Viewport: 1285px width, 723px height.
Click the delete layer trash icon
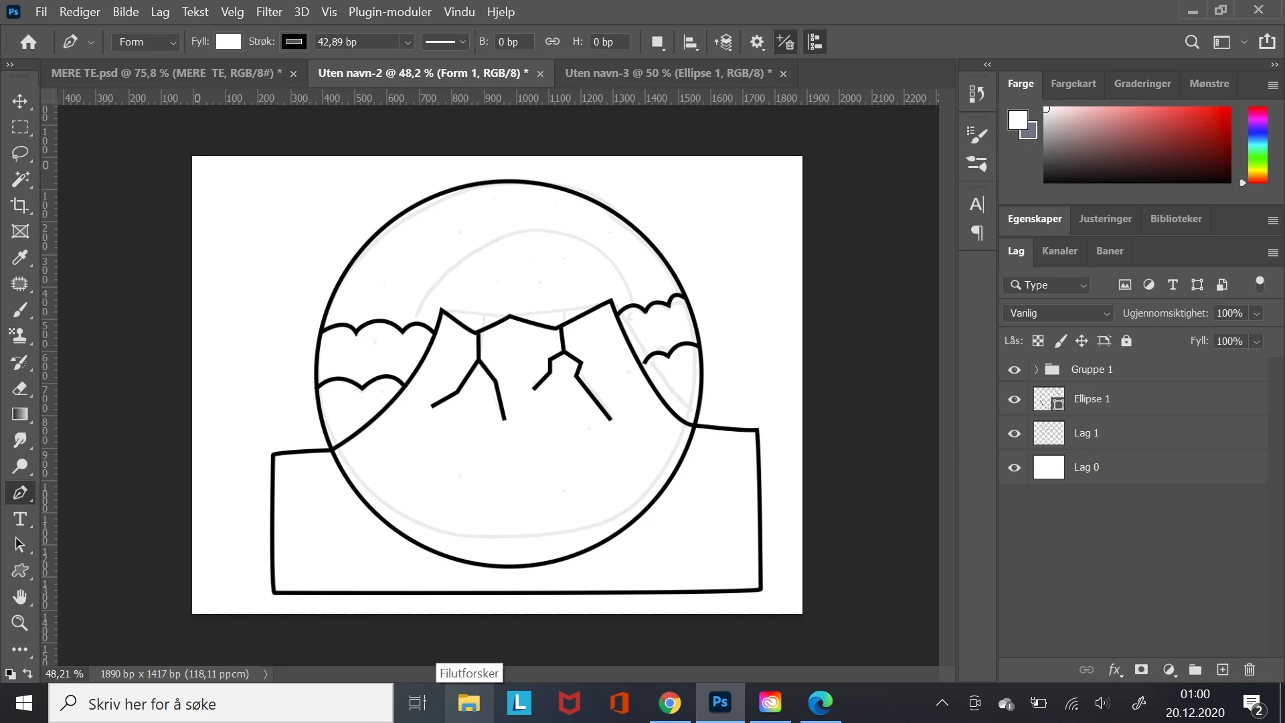click(1249, 670)
